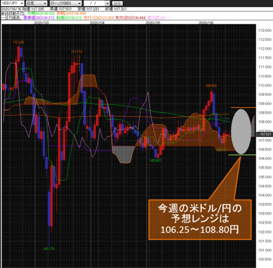Click the 基準値[26]108.212 indicator value
Image resolution: width=273 pixels, height=268 pixels.
[x=39, y=18]
